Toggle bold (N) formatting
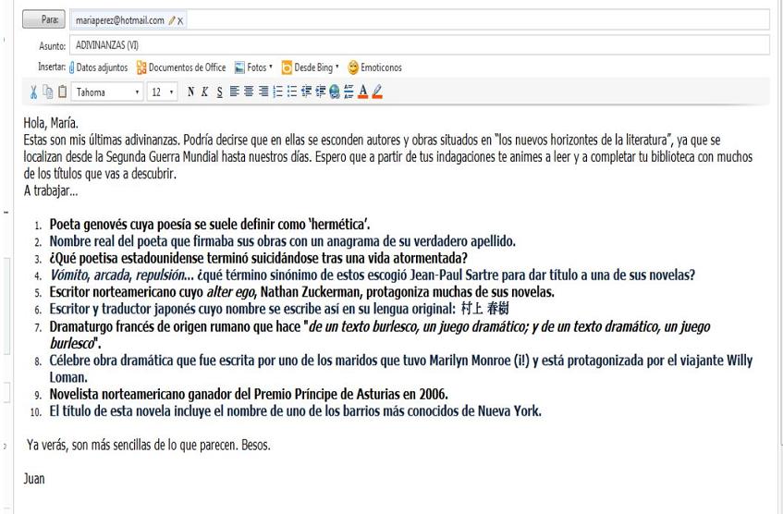This screenshot has height=514, width=783. (190, 92)
